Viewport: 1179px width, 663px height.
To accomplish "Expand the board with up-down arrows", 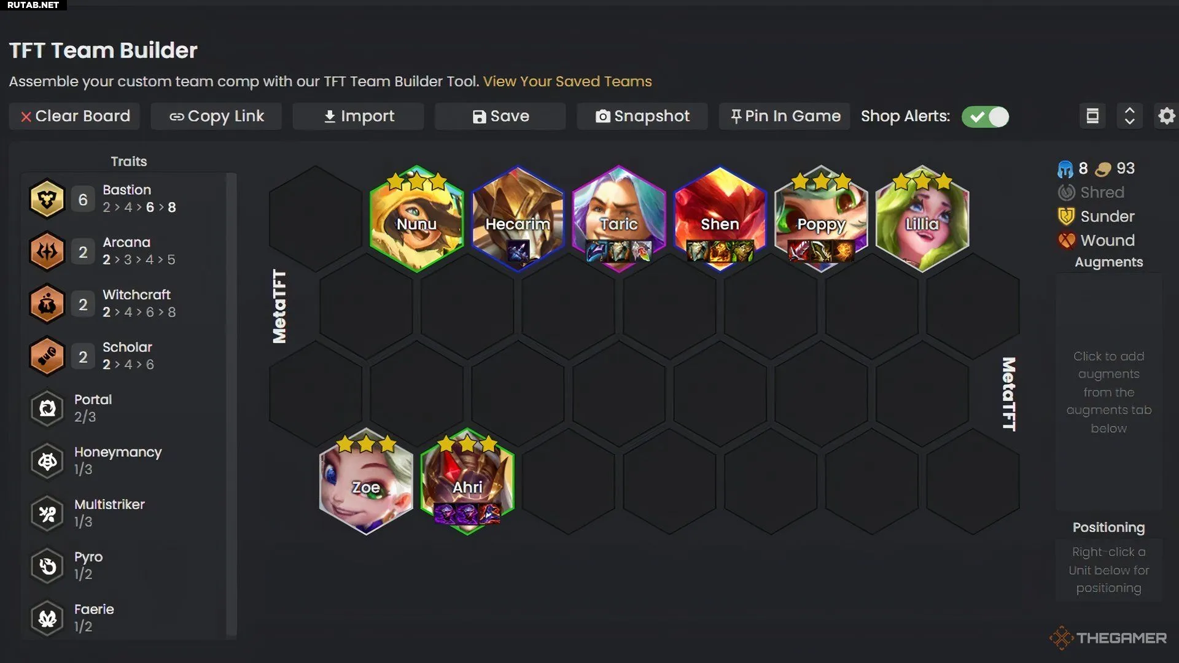I will click(x=1129, y=116).
